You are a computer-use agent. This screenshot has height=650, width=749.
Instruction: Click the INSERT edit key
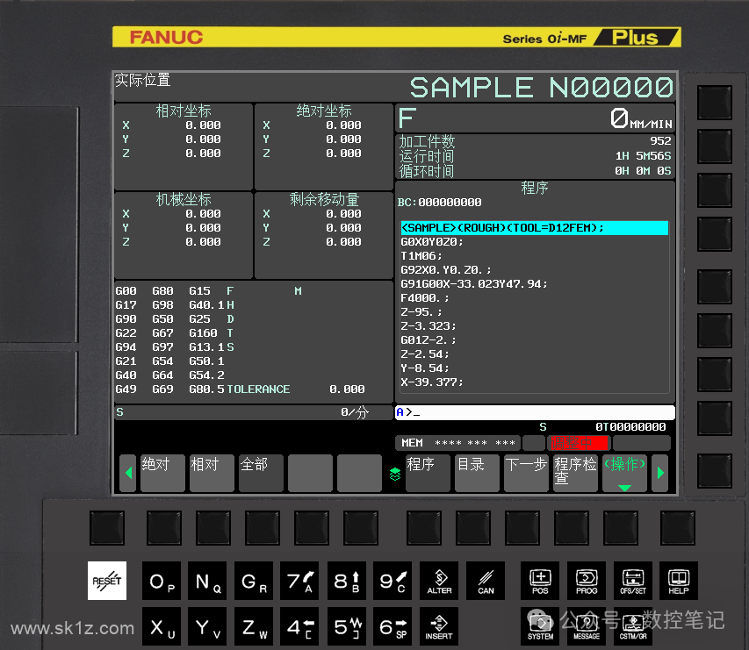[439, 626]
